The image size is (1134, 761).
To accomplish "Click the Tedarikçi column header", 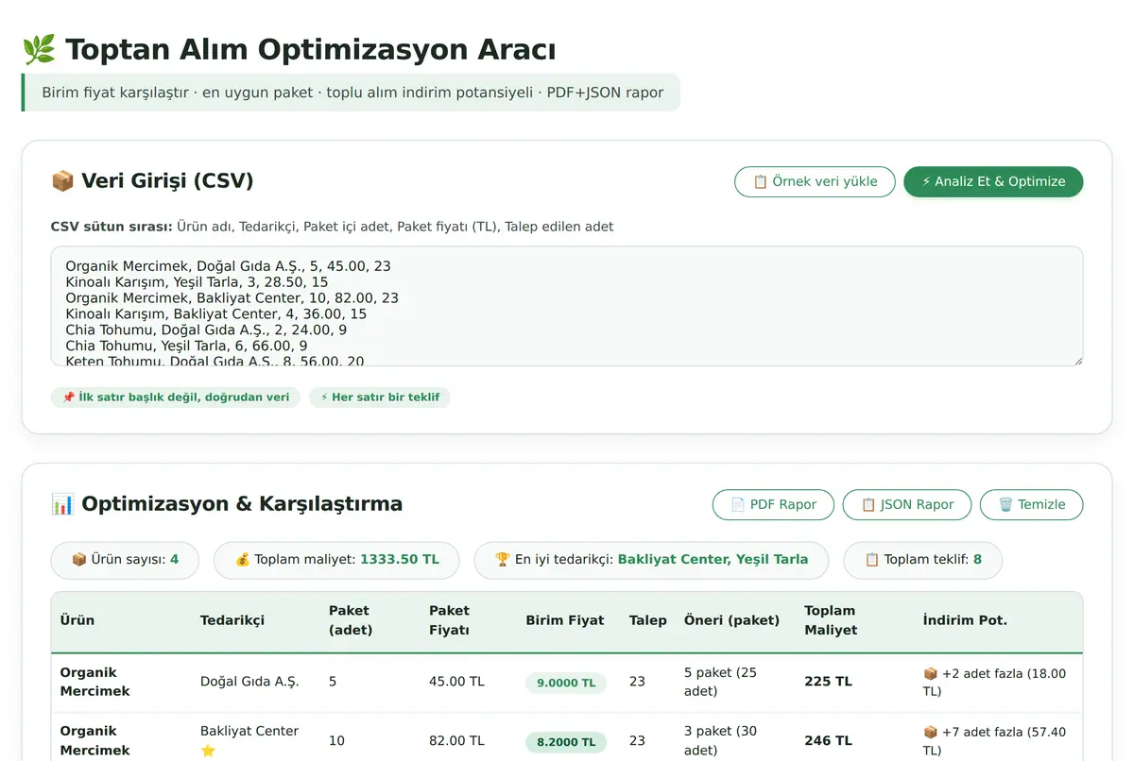I will coord(232,620).
